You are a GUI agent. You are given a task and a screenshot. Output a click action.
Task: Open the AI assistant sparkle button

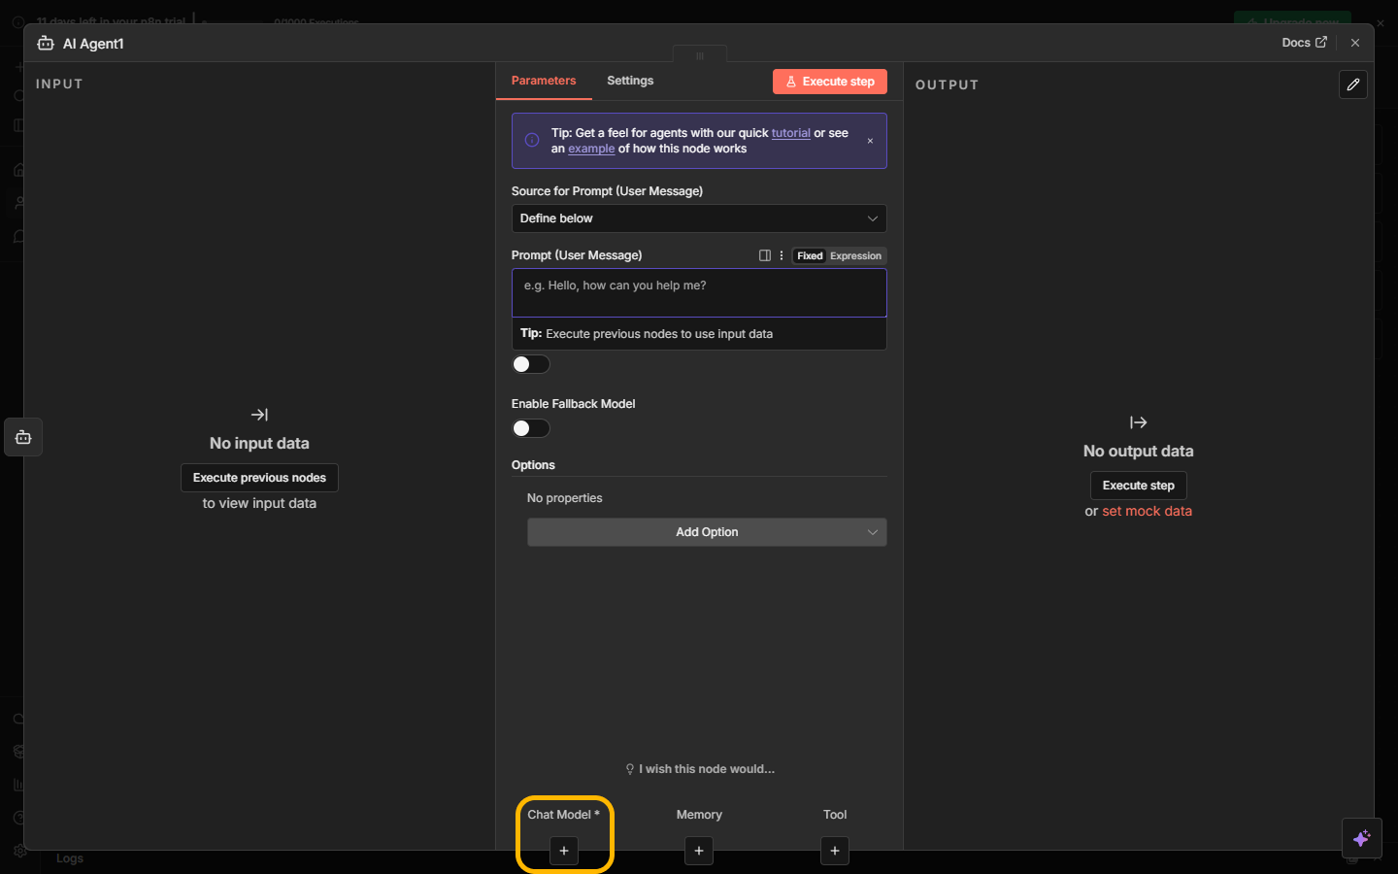(x=1361, y=838)
